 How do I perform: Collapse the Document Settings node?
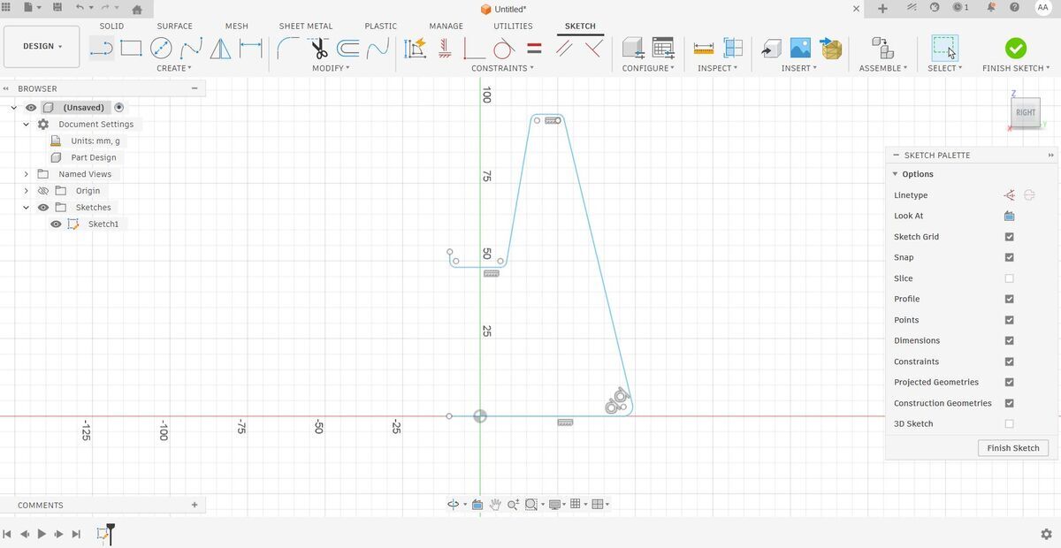pyautogui.click(x=27, y=124)
